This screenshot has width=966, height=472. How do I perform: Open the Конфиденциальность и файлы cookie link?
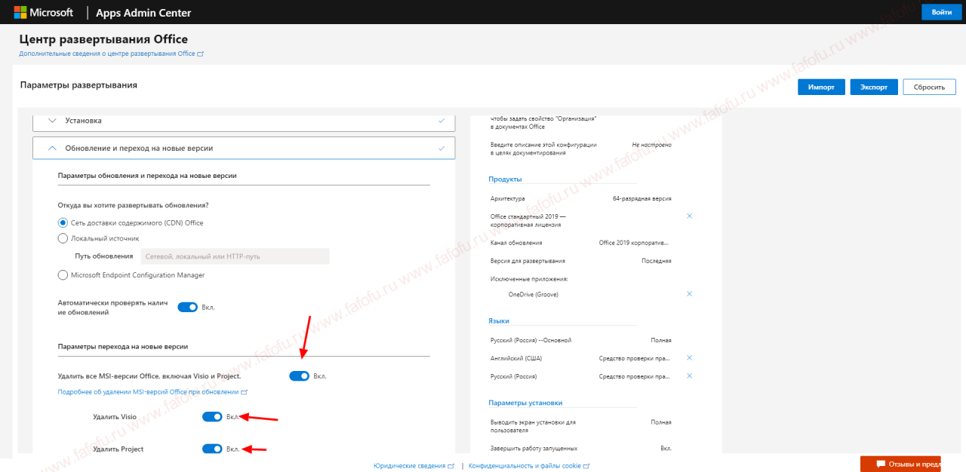coord(528,466)
